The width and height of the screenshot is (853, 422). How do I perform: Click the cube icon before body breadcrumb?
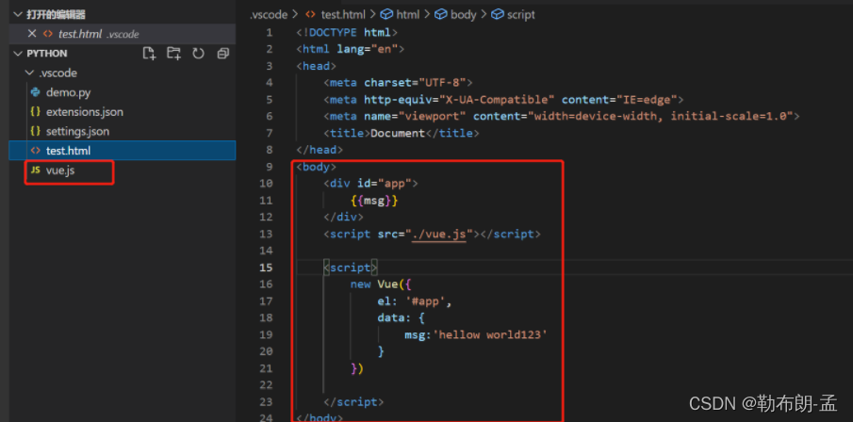click(x=441, y=15)
